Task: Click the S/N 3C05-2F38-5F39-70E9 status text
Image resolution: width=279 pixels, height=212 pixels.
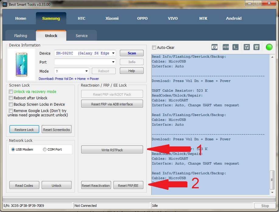Action: click(24, 206)
